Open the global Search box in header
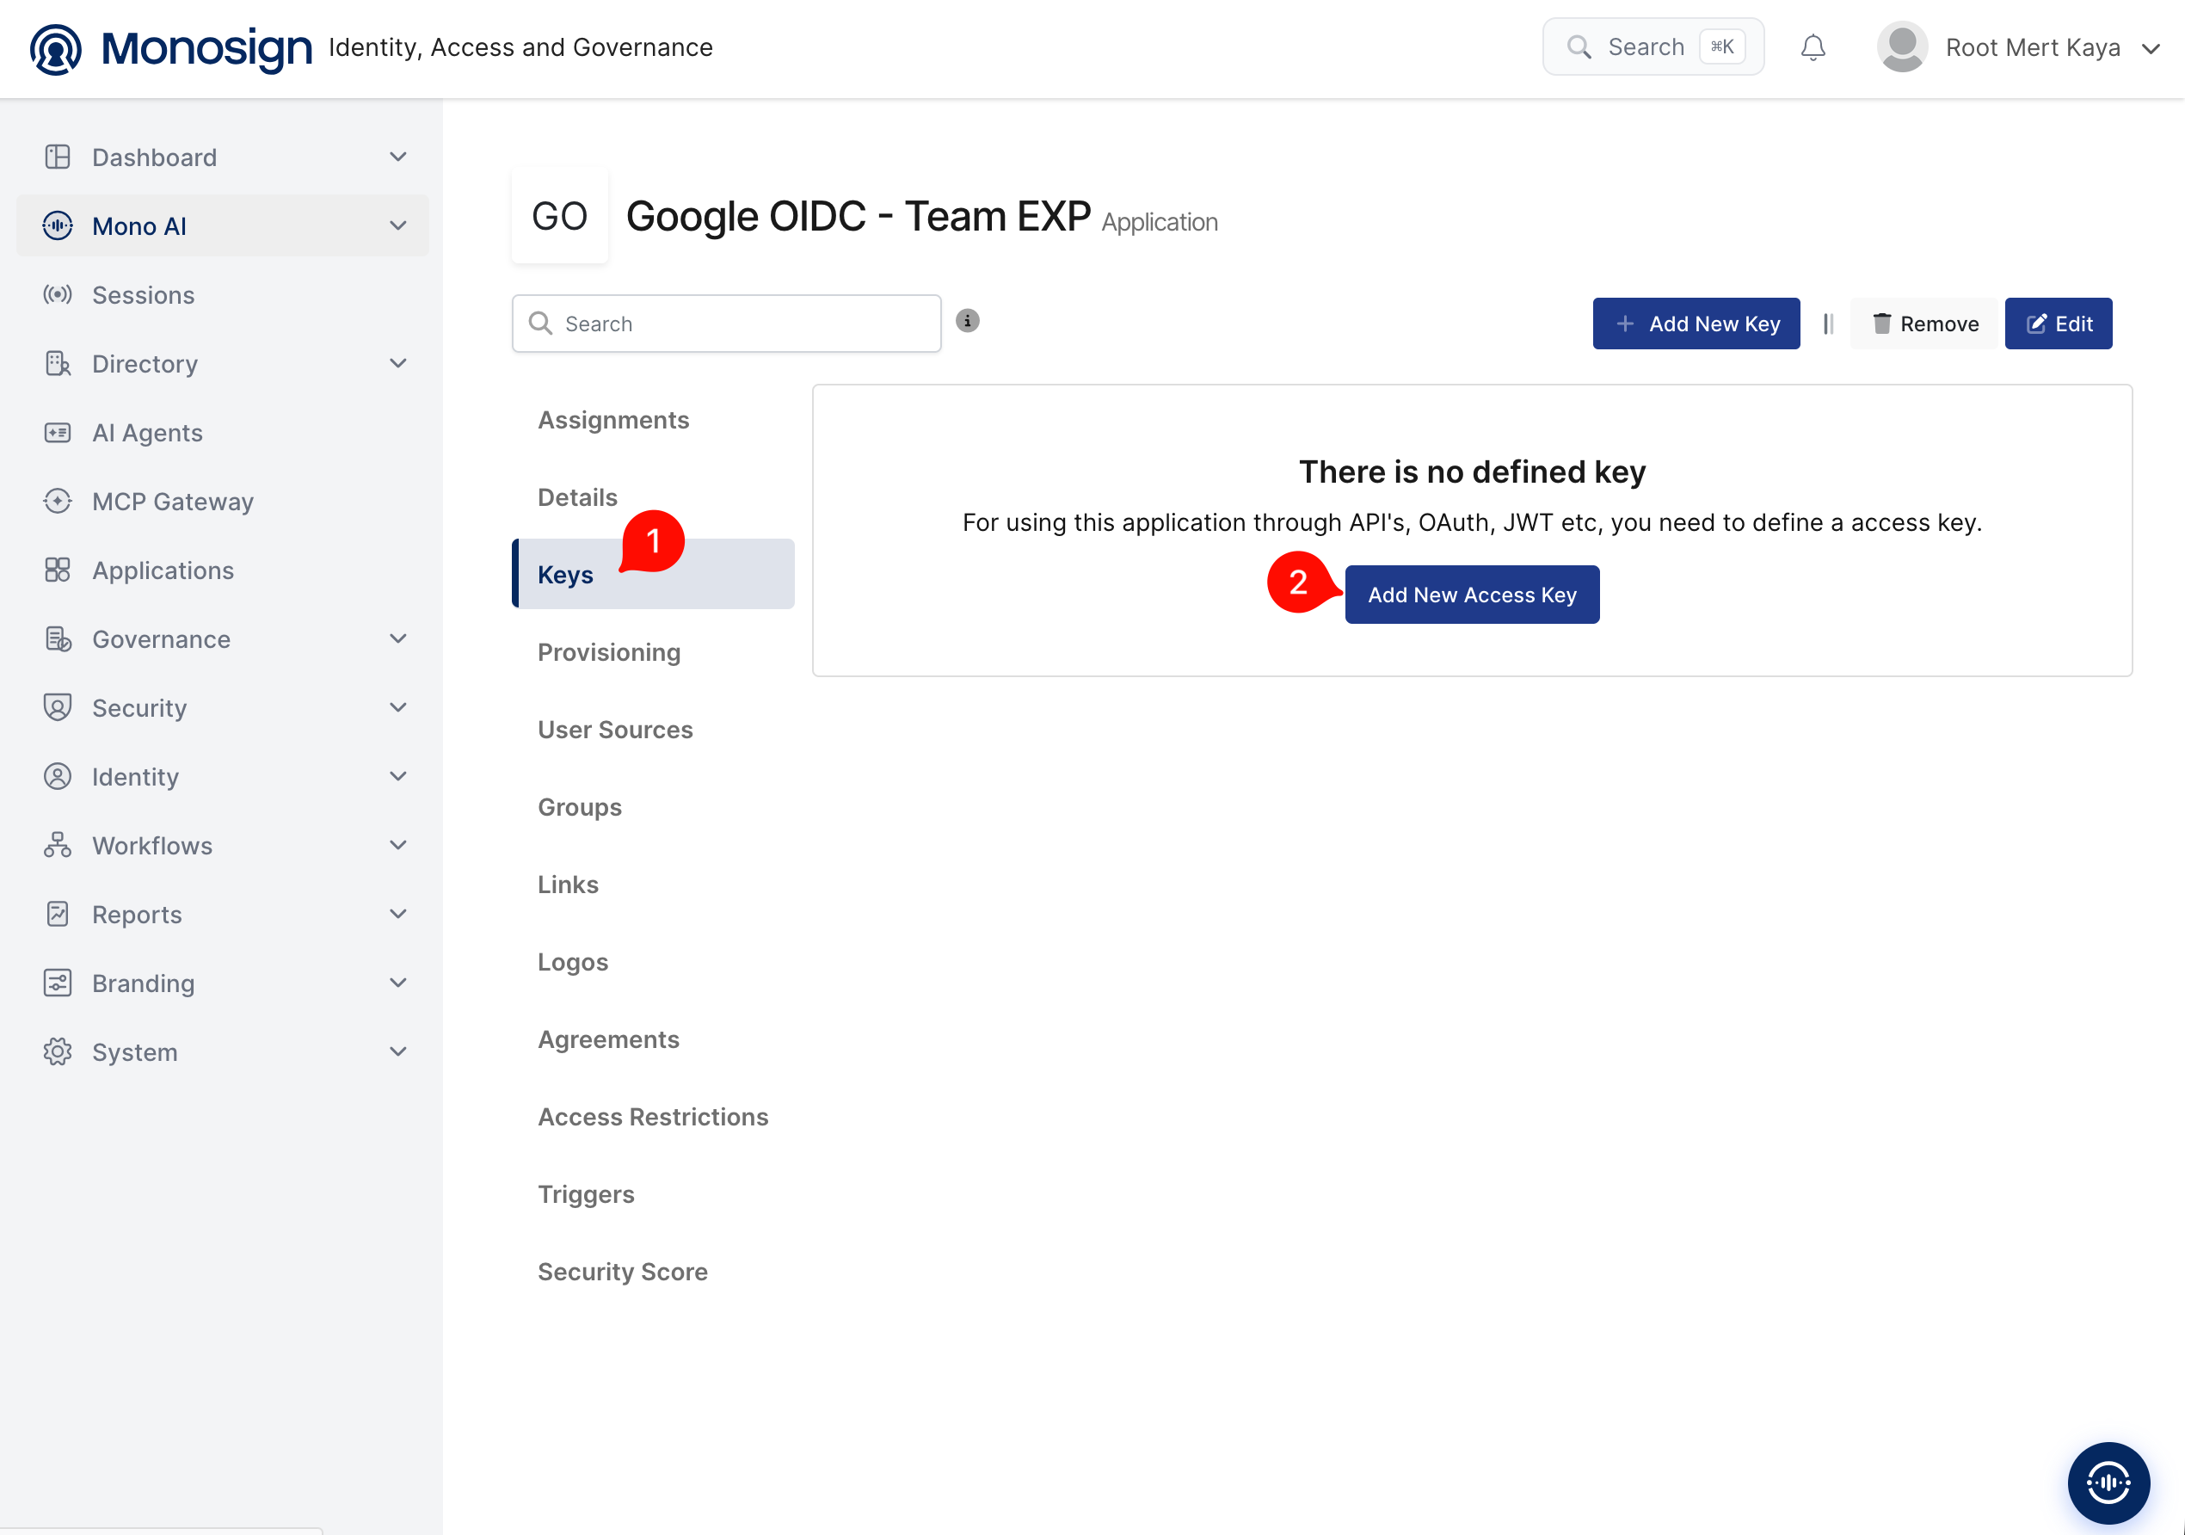 coord(1653,46)
